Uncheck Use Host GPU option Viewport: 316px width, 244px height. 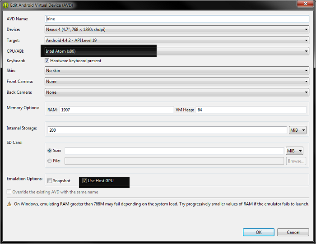click(84, 180)
